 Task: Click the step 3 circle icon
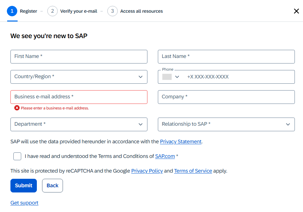[x=112, y=11]
